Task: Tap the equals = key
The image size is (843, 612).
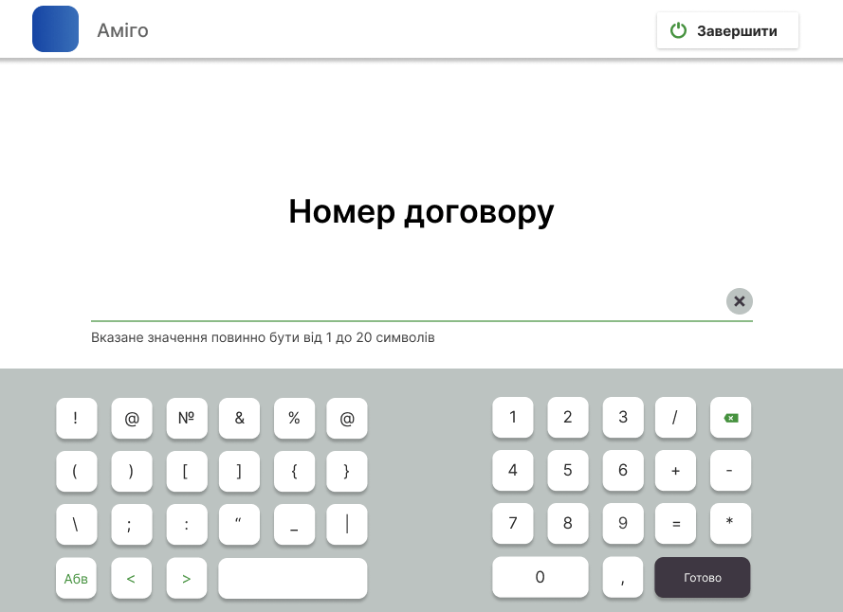Action: tap(675, 523)
